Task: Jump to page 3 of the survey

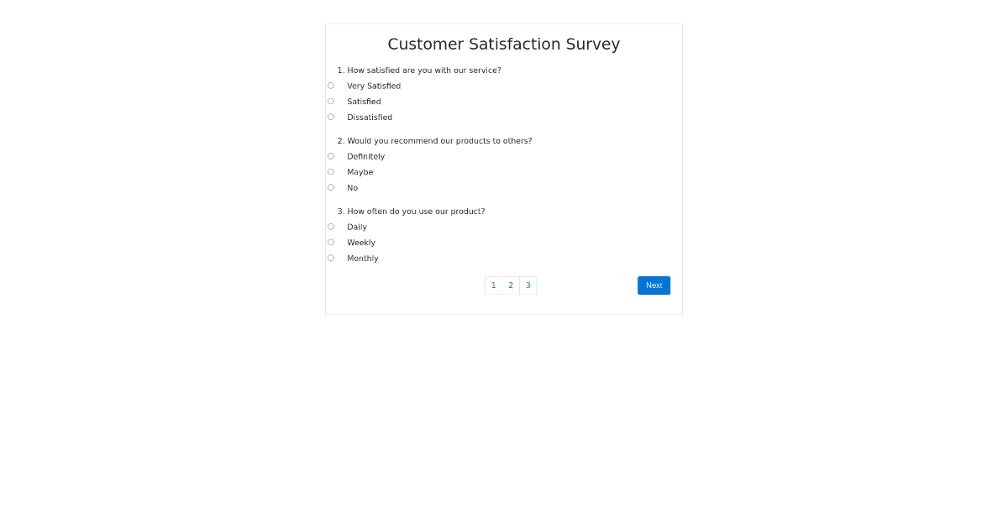Action: (528, 285)
